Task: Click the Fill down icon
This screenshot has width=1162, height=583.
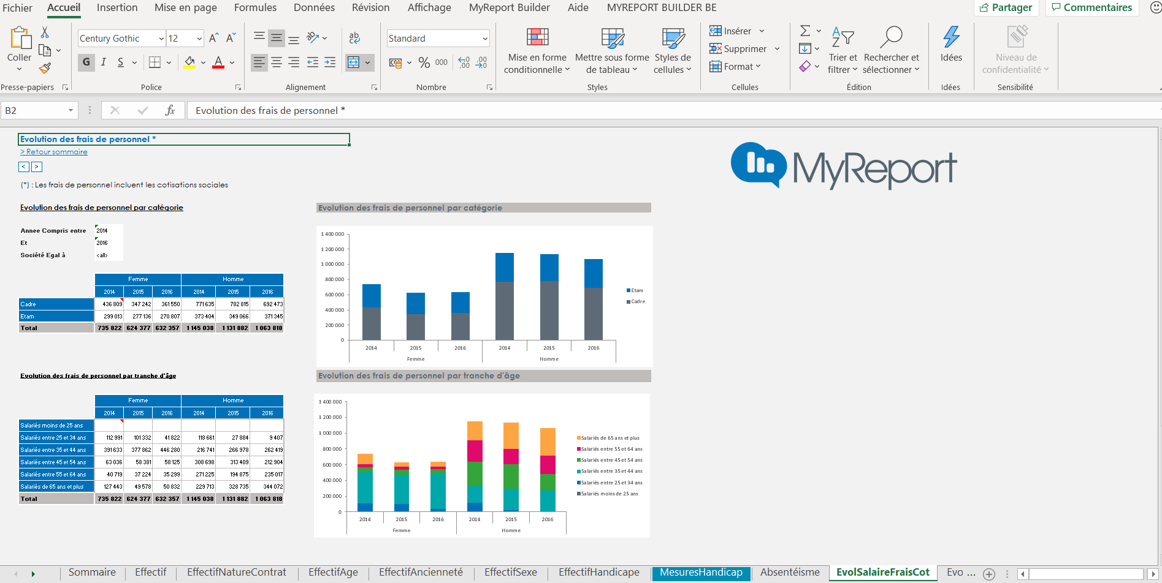Action: click(805, 48)
